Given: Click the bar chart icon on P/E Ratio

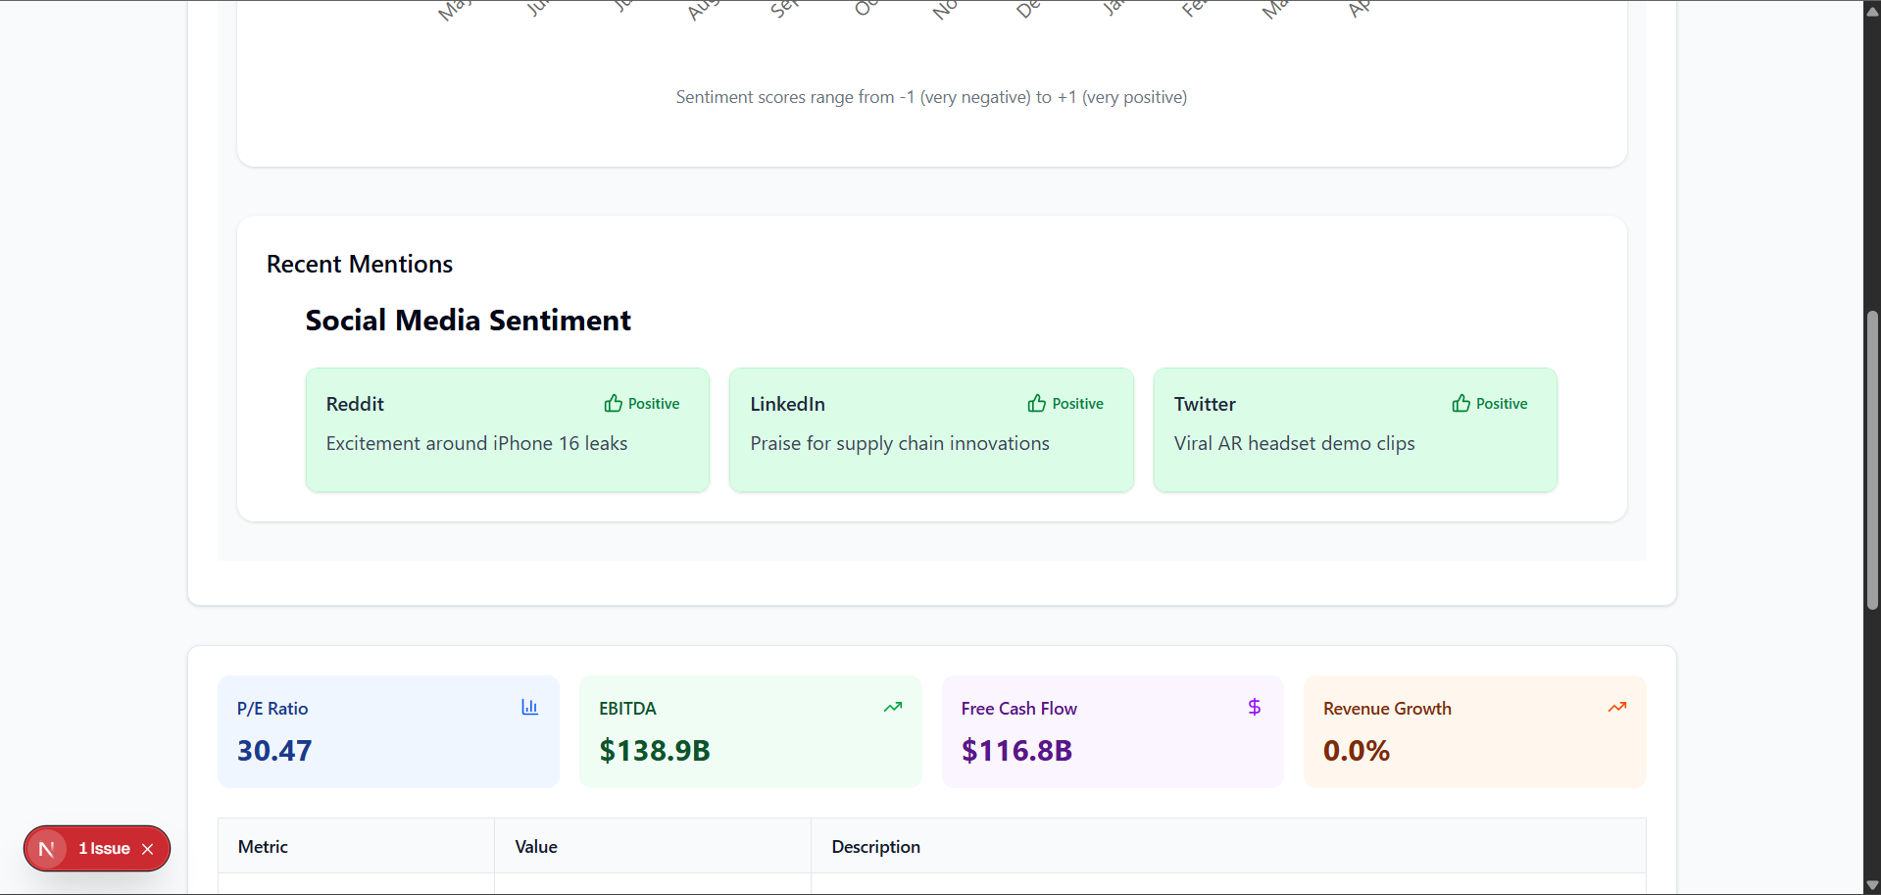Looking at the screenshot, I should [x=529, y=707].
